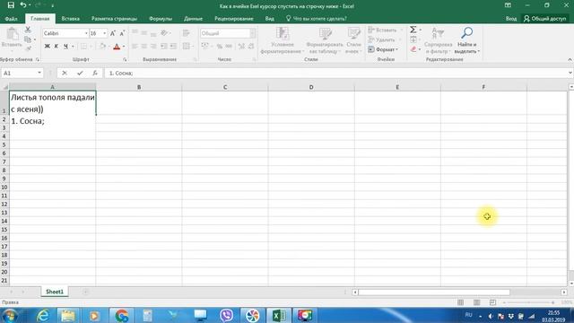Open the File (Файл) tab
This screenshot has height=323, width=574.
tap(11, 19)
